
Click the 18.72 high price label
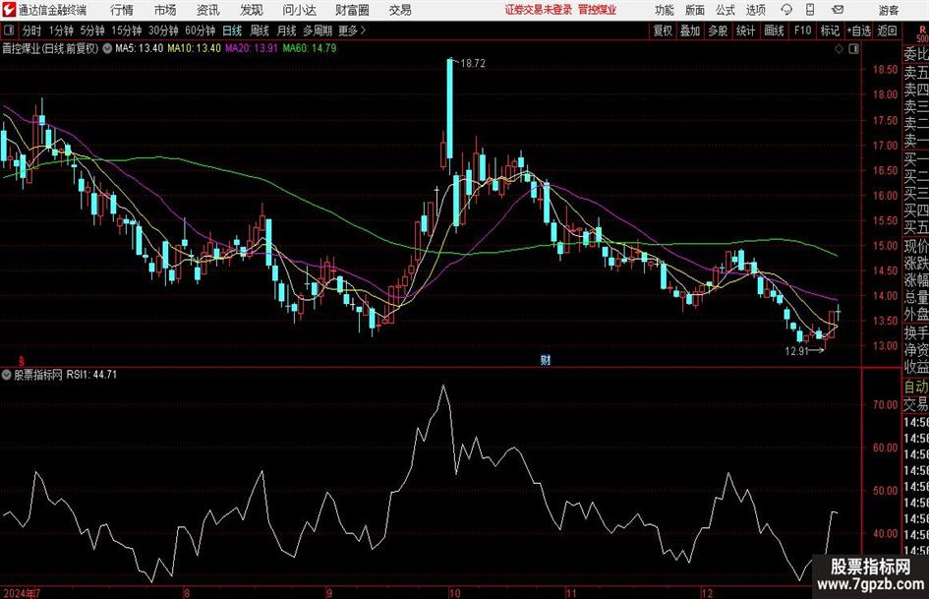click(473, 64)
